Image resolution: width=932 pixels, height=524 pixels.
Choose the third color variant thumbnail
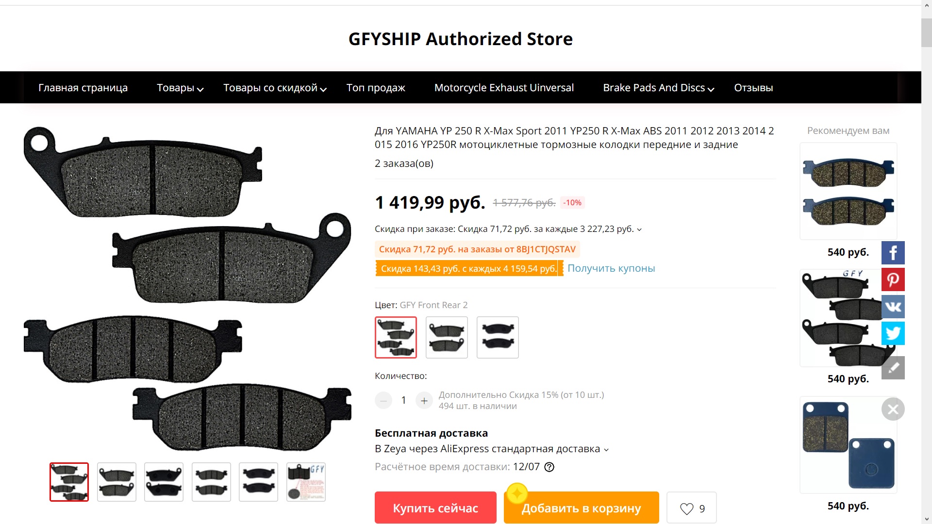click(498, 337)
